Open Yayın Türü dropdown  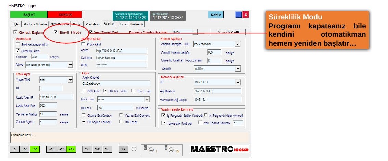(x=70, y=80)
